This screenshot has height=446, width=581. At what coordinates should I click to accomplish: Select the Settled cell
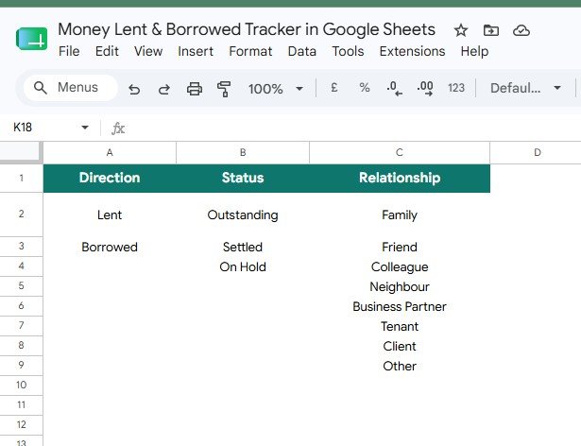pos(243,247)
